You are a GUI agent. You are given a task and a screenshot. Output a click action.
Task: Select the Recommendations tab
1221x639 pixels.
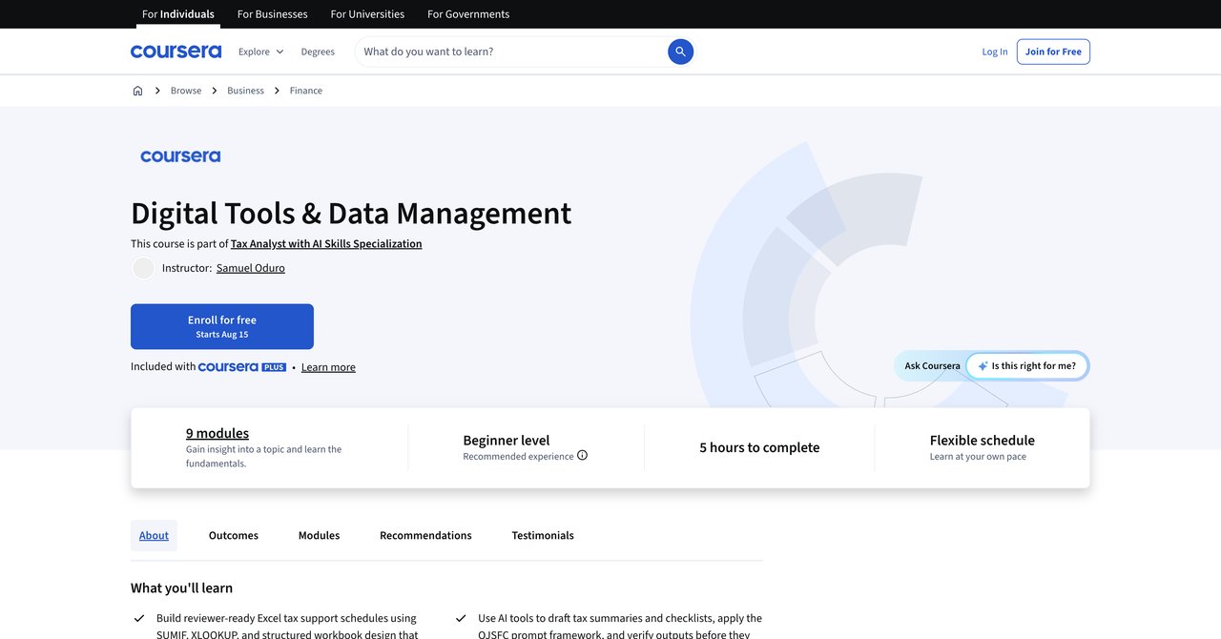(425, 536)
